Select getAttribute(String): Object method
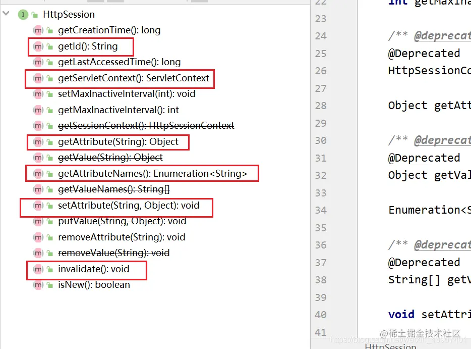 [118, 142]
